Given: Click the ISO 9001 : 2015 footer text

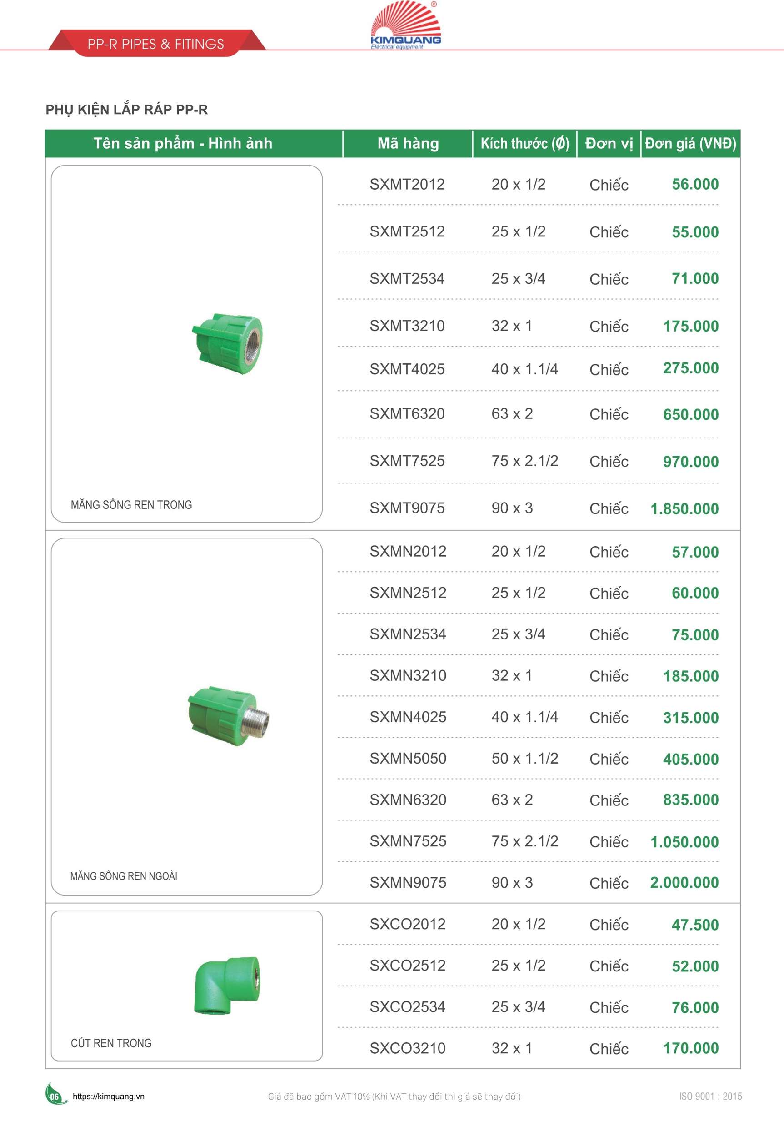Looking at the screenshot, I should click(710, 1096).
